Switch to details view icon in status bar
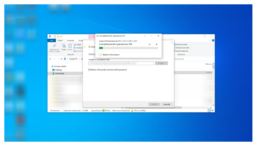The height and width of the screenshot is (146, 260). coord(209,111)
